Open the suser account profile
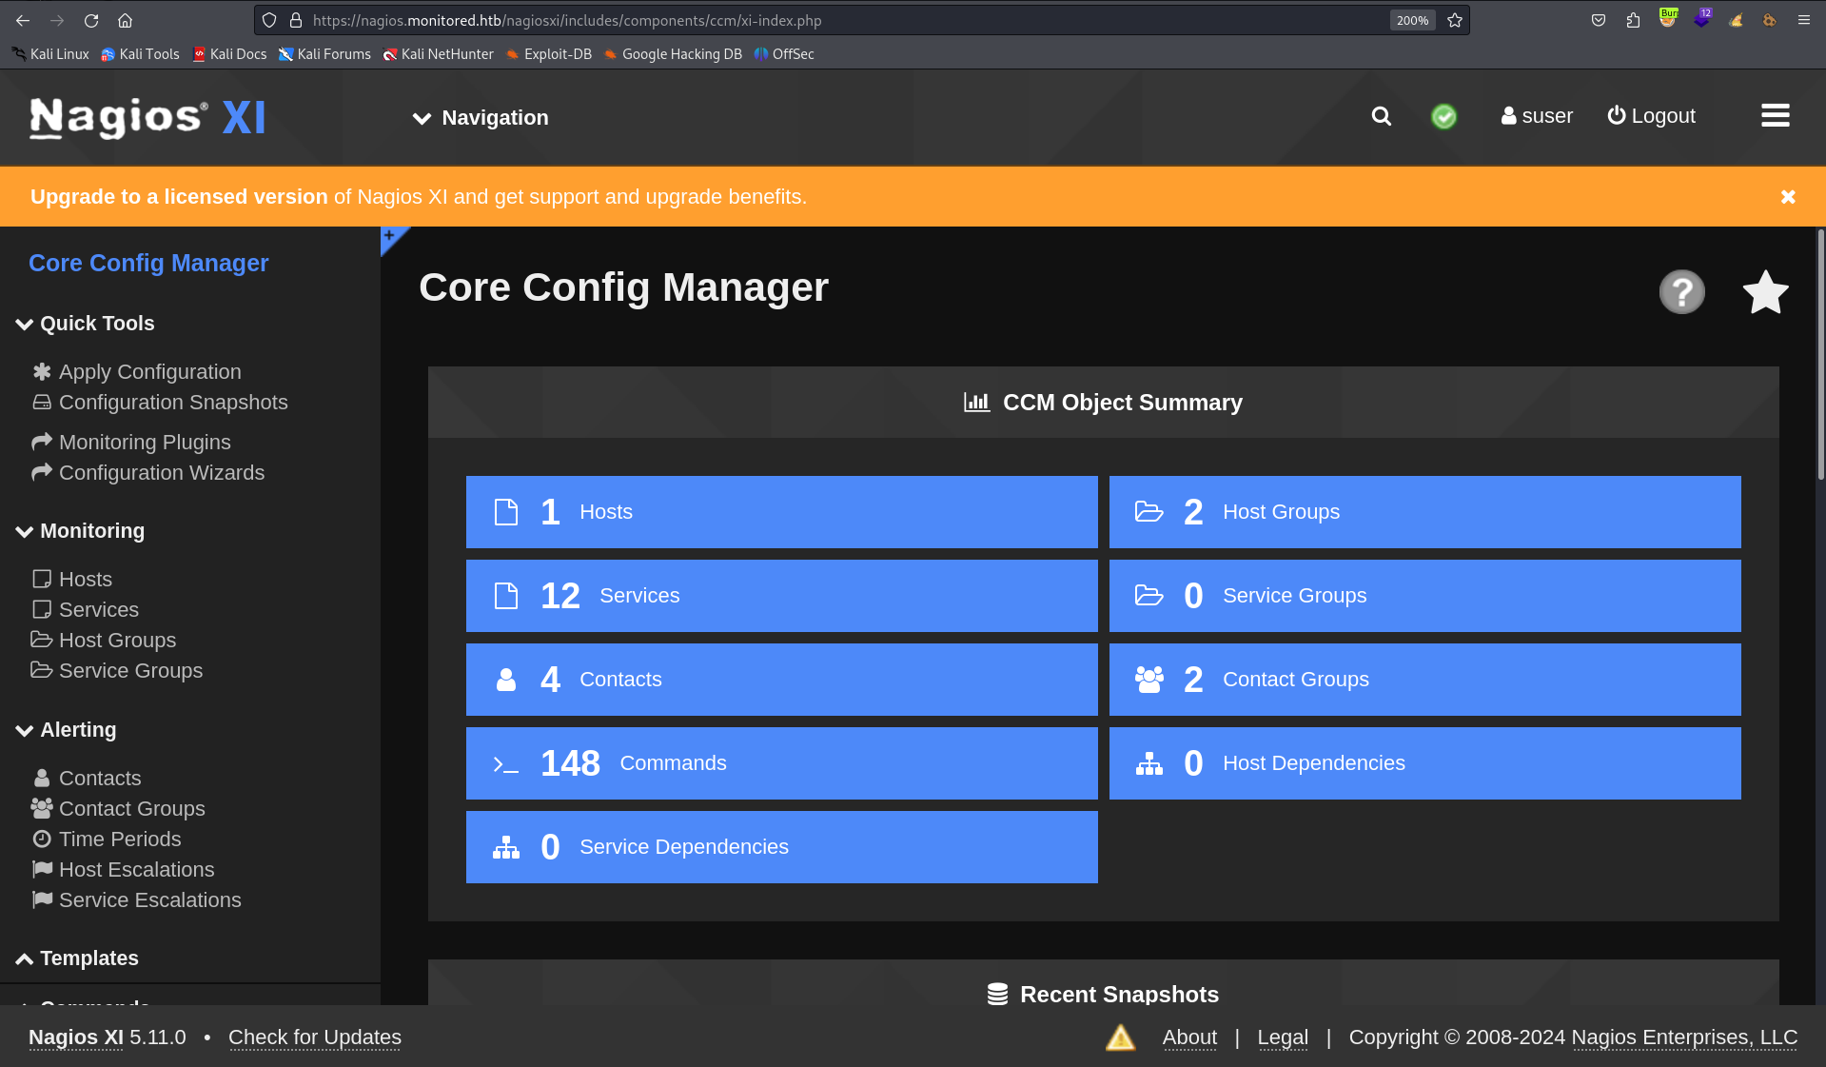This screenshot has height=1067, width=1826. pos(1537,116)
